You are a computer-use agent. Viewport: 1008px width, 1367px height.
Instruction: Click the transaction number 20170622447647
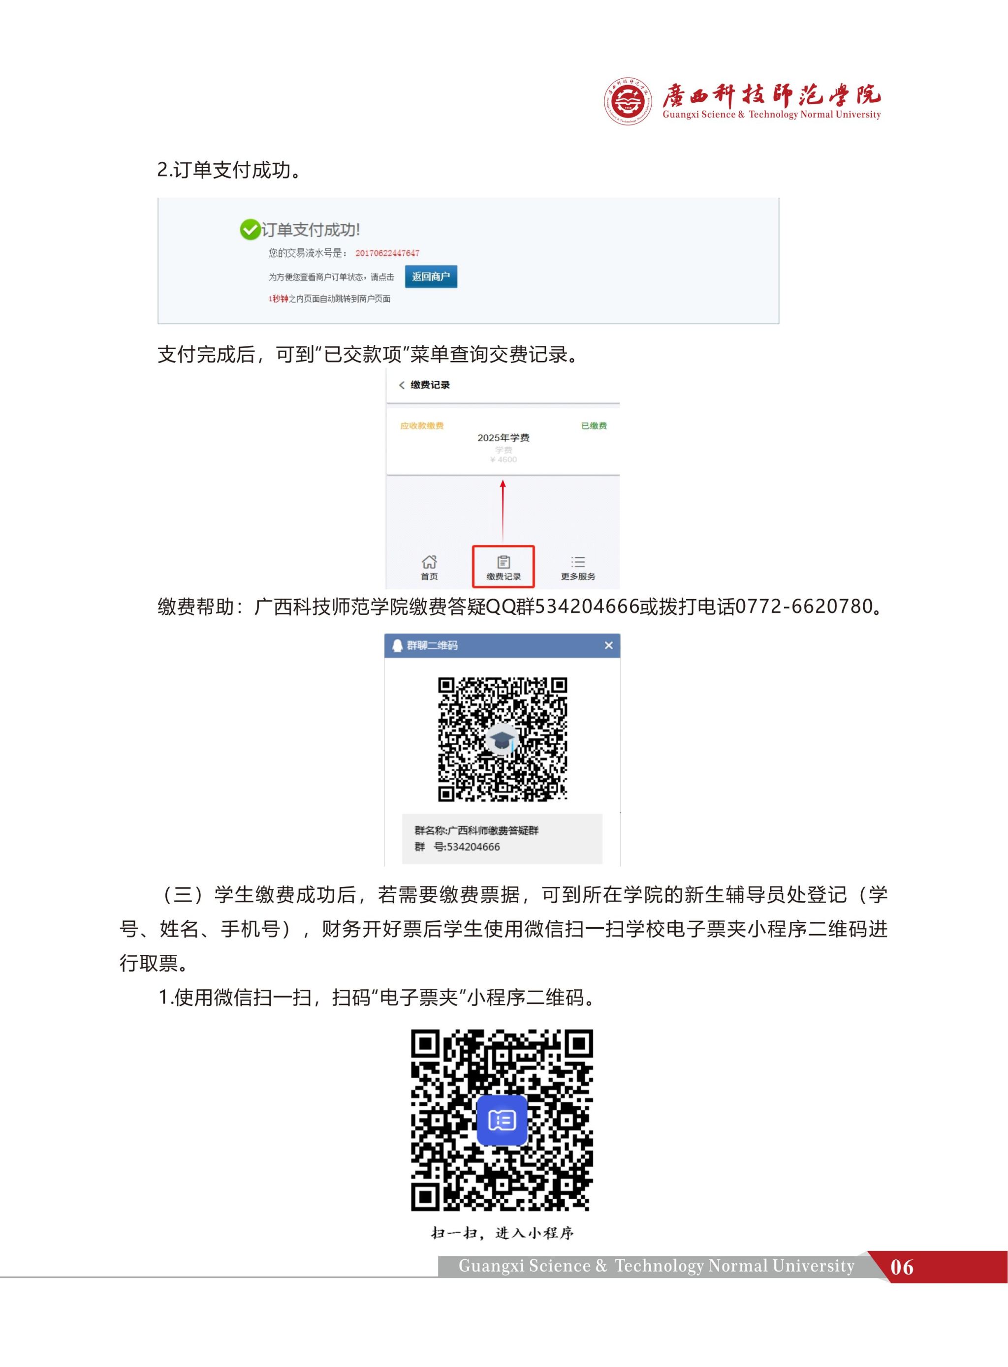point(387,253)
